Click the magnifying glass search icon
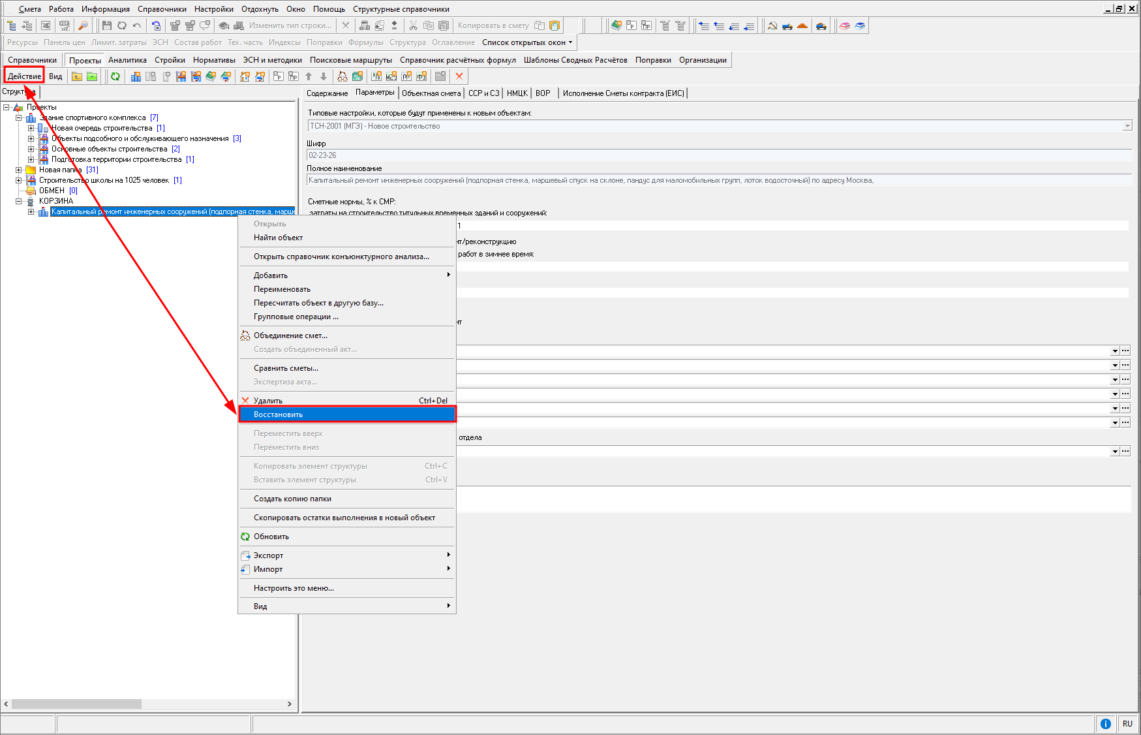This screenshot has width=1141, height=735. [x=83, y=25]
